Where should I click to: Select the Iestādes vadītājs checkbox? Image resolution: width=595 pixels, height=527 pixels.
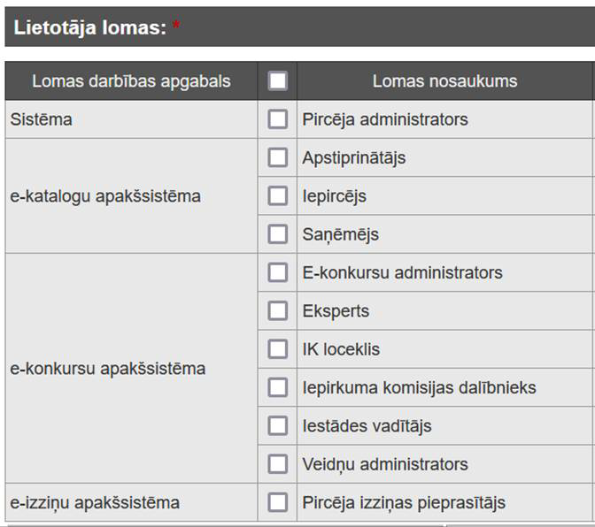[278, 426]
